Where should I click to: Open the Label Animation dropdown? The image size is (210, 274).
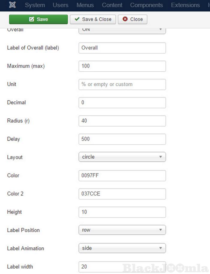(x=122, y=248)
